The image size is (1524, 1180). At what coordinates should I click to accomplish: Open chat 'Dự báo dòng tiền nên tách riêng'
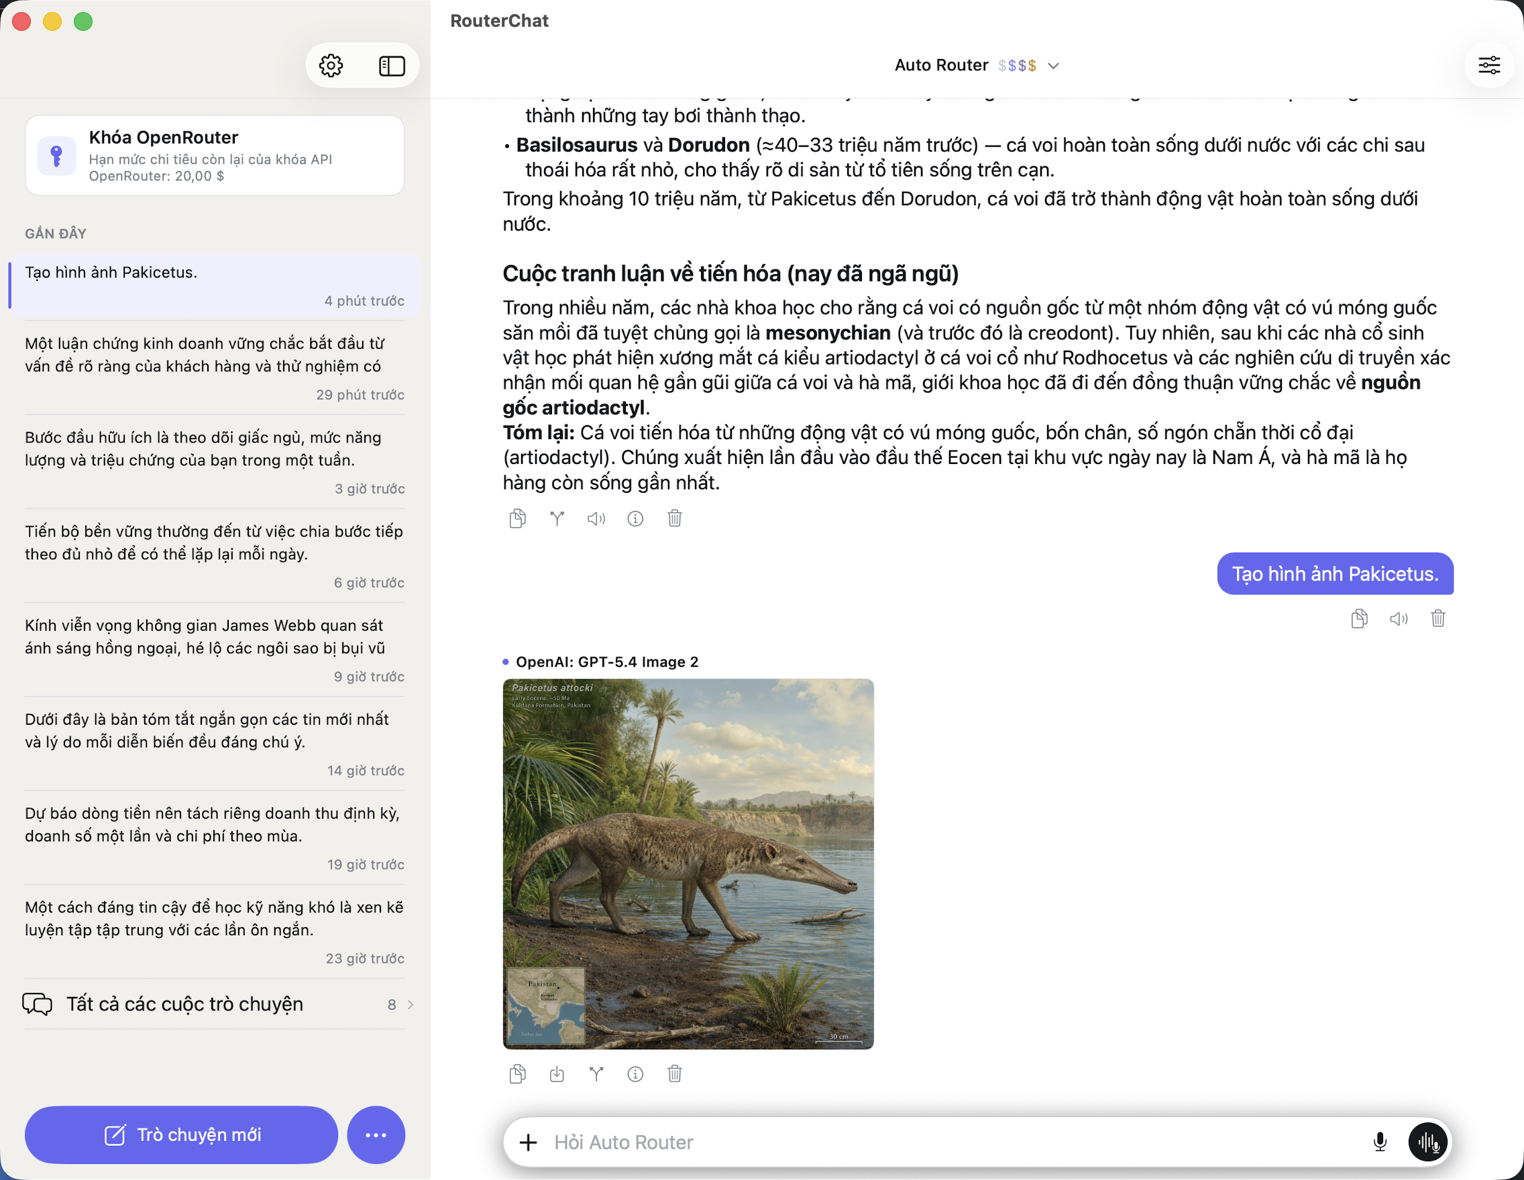[215, 838]
